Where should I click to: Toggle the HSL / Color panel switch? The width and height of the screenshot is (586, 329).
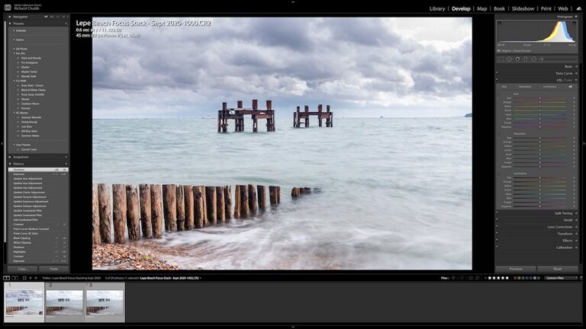497,79
